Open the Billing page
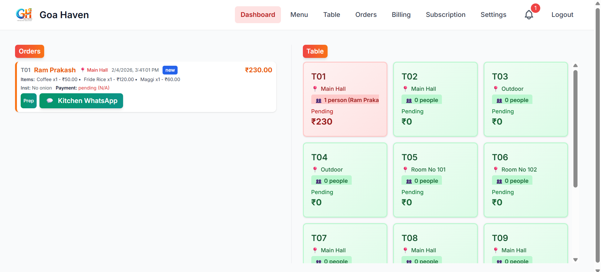This screenshot has height=272, width=601. click(x=401, y=15)
